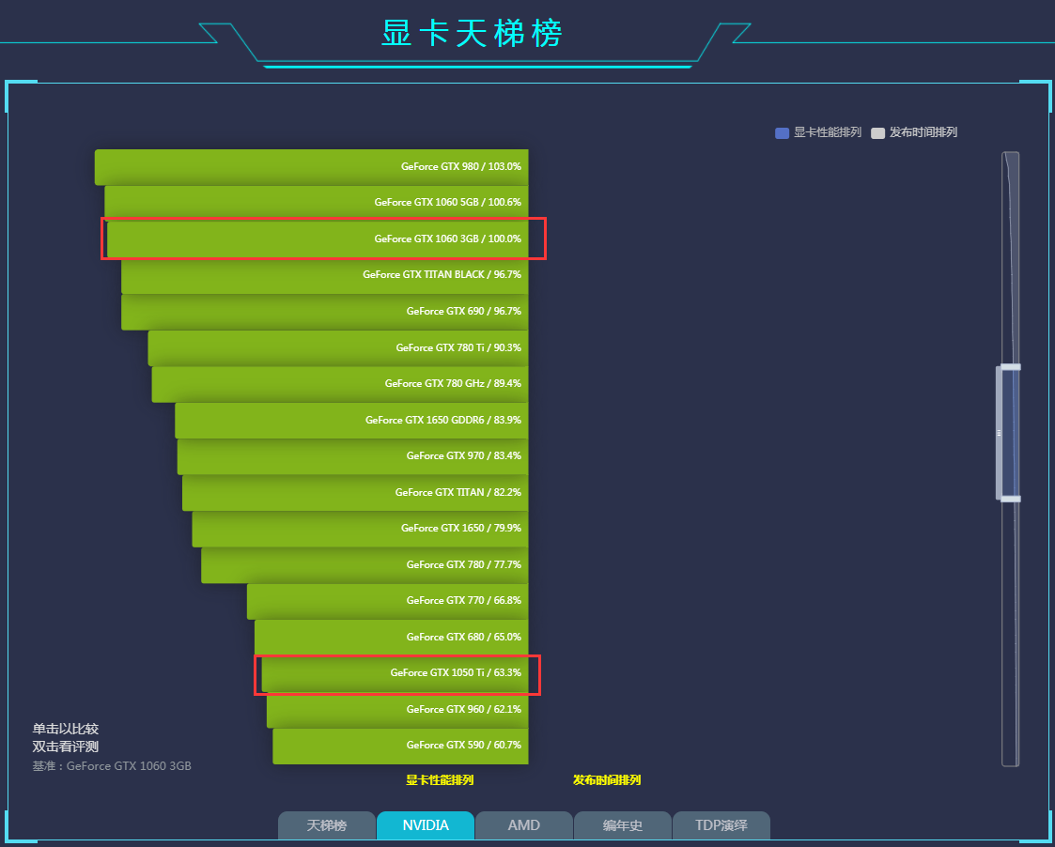Select the GeForce GTX 1060 3GB bar
The width and height of the screenshot is (1055, 847).
point(318,239)
